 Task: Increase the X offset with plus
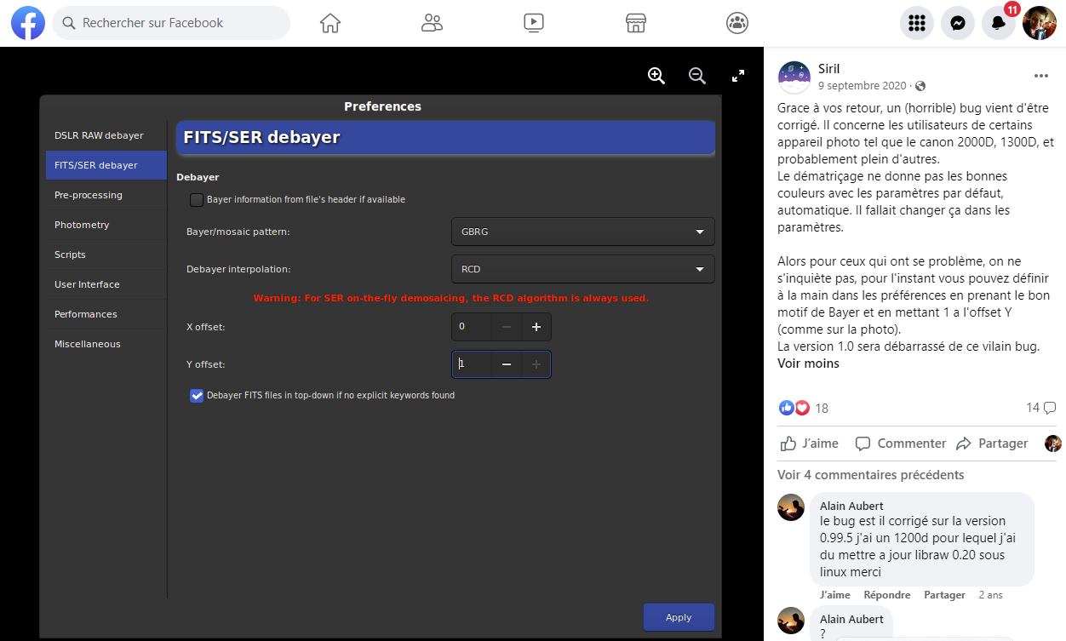pos(536,327)
